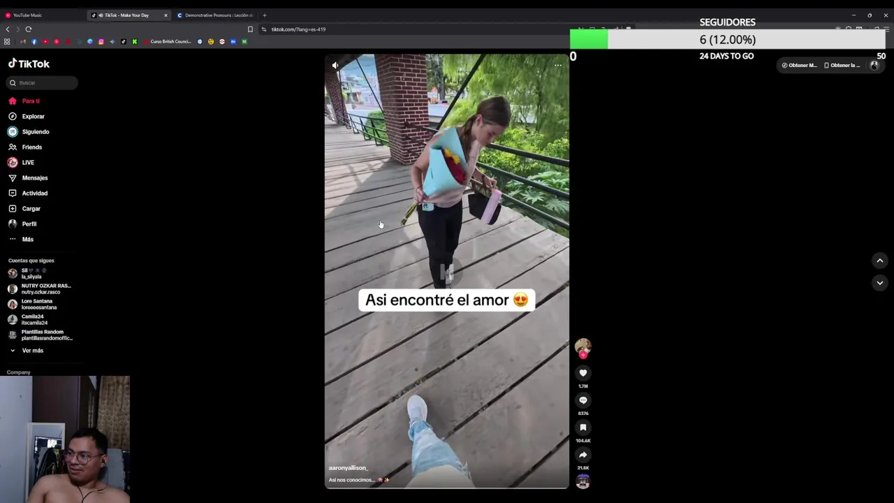The image size is (894, 503).
Task: Click the 'Obtener la...' app button
Action: (x=842, y=65)
